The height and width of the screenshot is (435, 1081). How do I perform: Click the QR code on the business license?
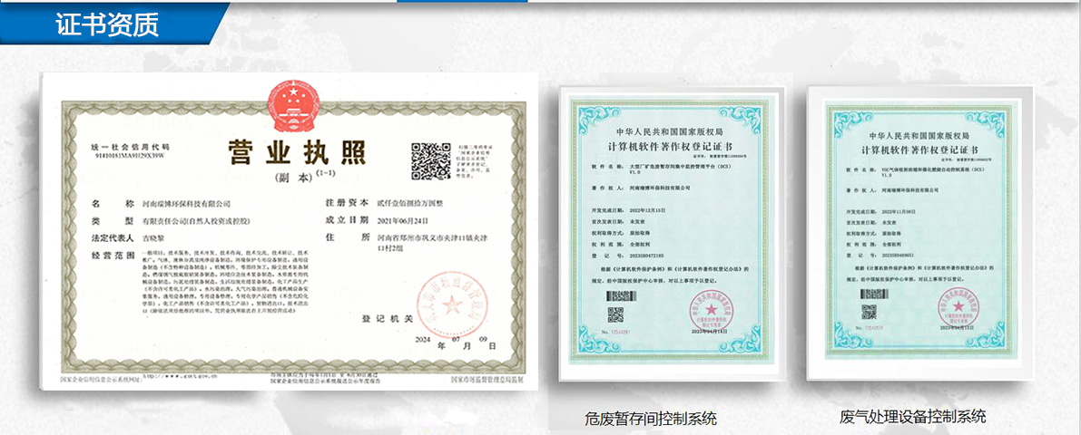pyautogui.click(x=431, y=160)
